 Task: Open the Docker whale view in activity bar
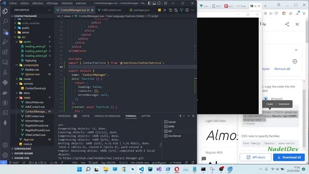(x=5, y=92)
